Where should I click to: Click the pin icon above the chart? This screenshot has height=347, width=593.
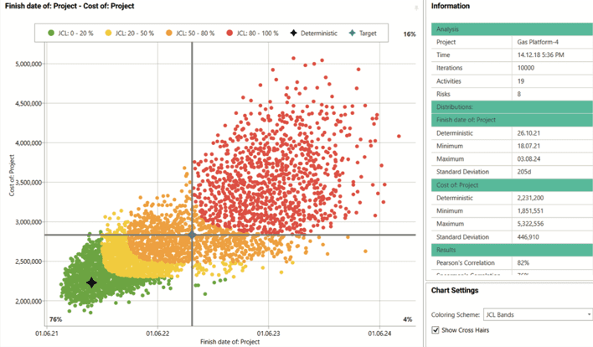(x=416, y=7)
